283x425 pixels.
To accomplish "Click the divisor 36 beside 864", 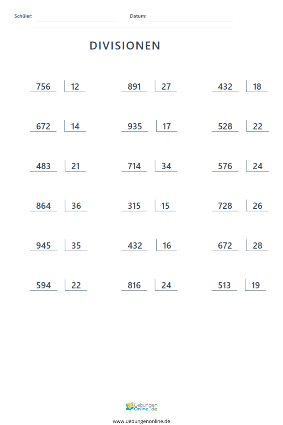I will coord(76,206).
